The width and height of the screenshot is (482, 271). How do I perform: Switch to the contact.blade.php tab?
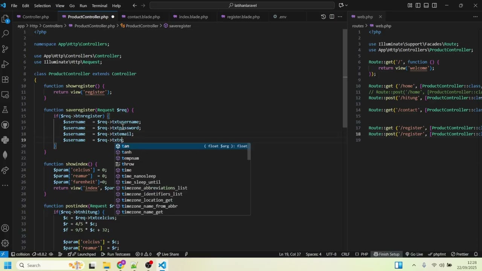[143, 17]
